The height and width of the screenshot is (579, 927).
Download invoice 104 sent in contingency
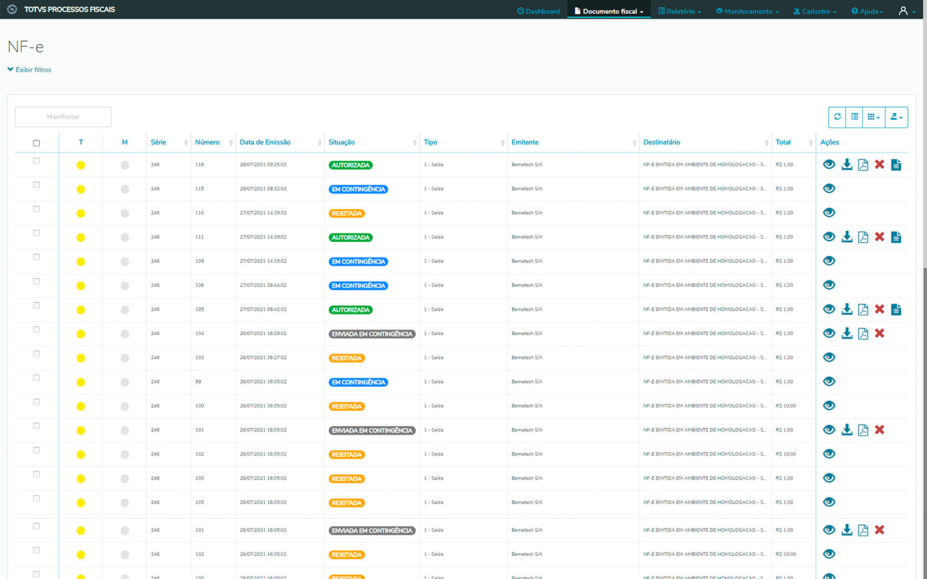[847, 333]
